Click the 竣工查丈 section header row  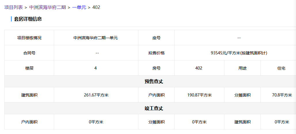click(154, 109)
